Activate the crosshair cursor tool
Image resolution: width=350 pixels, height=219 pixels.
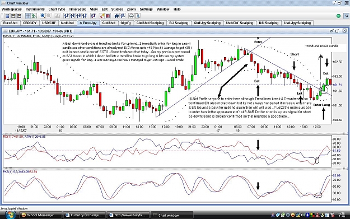click(x=28, y=16)
